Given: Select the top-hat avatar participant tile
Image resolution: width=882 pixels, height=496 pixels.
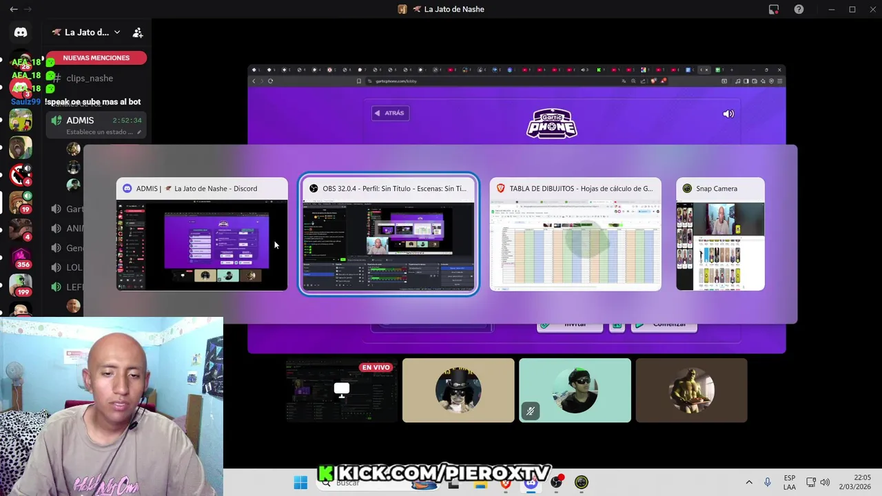Looking at the screenshot, I should (x=458, y=390).
